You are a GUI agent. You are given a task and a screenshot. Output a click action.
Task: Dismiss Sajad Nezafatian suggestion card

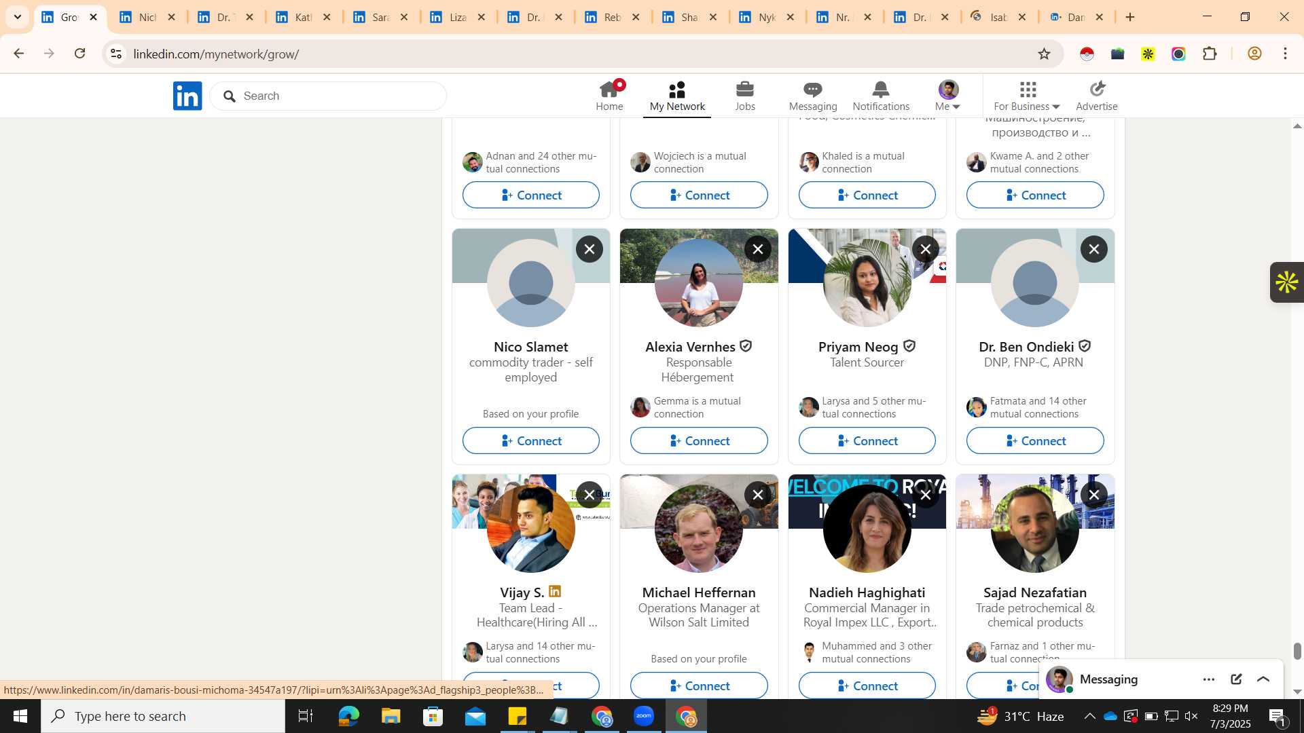click(x=1094, y=495)
